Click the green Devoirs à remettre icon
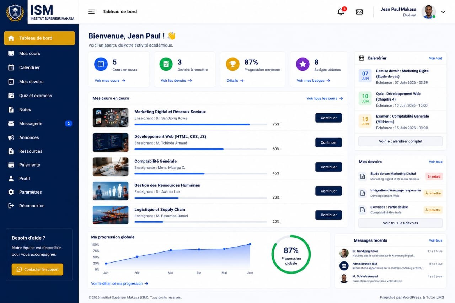 pyautogui.click(x=166, y=64)
